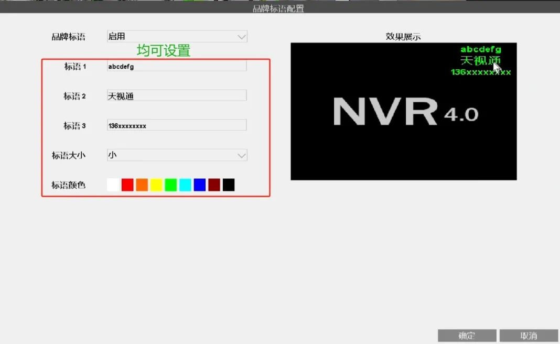
Task: Pick the blue slogan color swatch
Action: coord(200,185)
